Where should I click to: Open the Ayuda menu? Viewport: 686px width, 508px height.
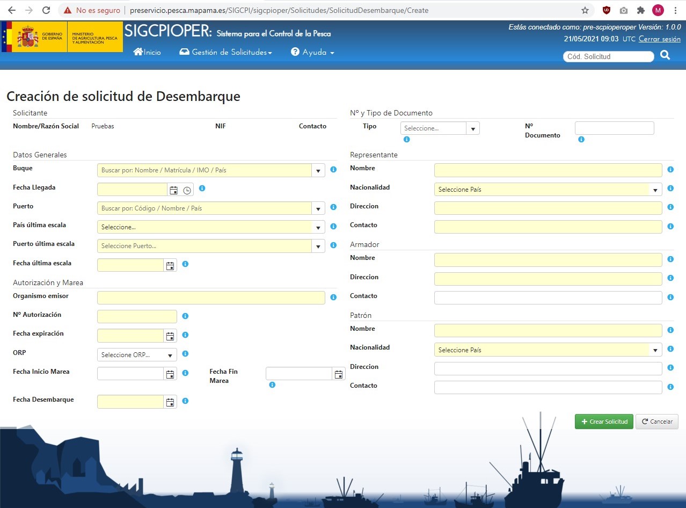313,52
